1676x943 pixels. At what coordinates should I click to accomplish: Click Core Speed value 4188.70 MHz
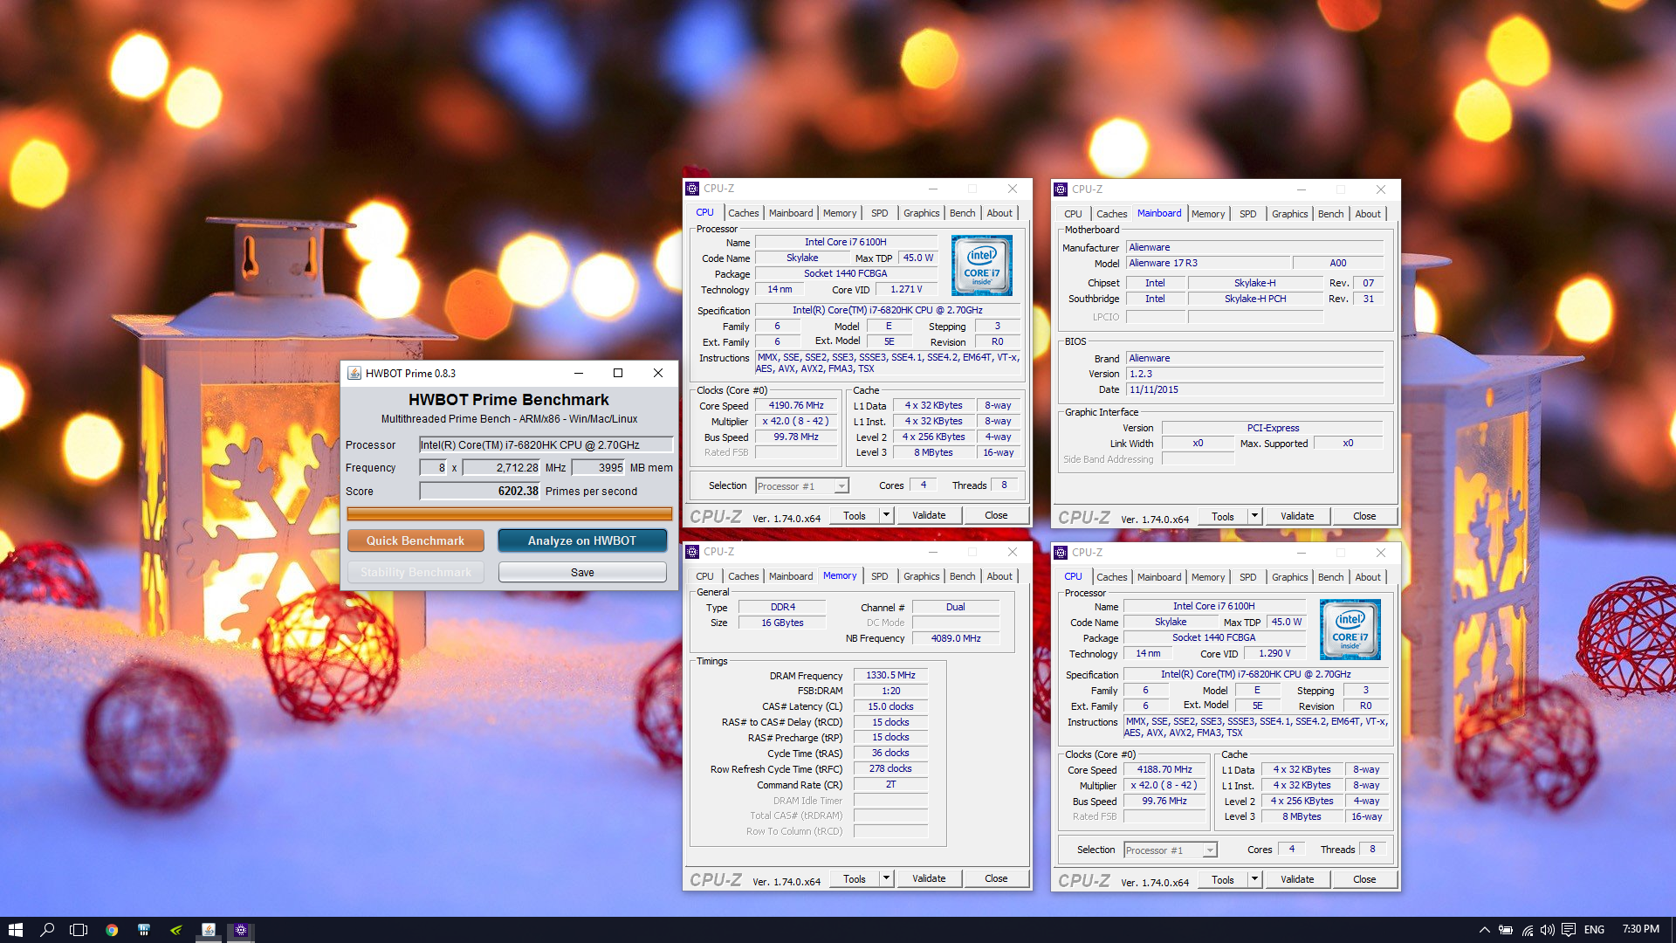coord(1164,769)
